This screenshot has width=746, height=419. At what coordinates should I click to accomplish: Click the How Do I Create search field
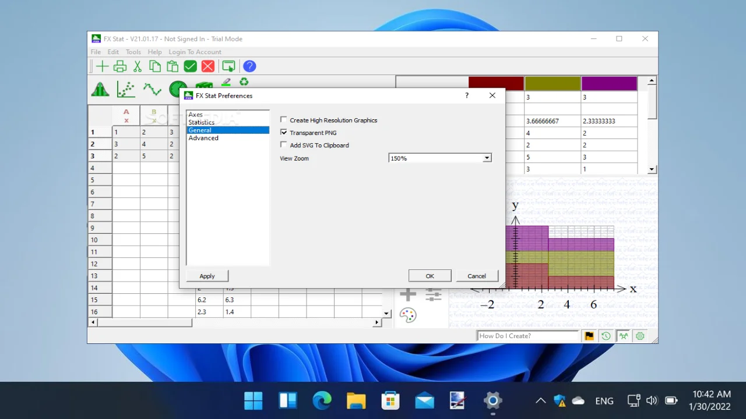pos(528,336)
